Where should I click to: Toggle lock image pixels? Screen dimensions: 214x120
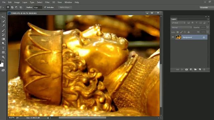tap(181, 32)
